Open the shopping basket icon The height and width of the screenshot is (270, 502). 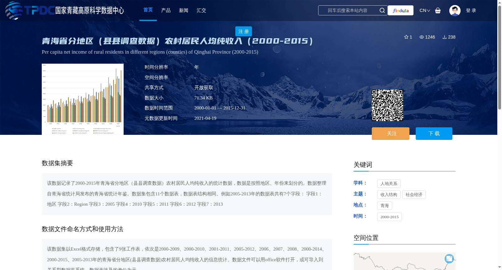click(438, 10)
